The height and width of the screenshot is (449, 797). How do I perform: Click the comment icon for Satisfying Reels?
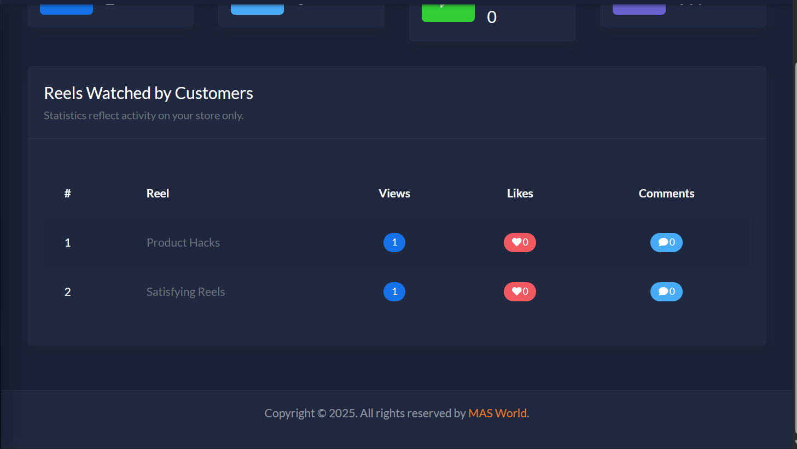(x=662, y=291)
